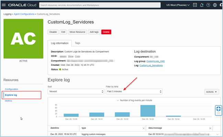
Task: Click the Dec 28, 18:01 chart bar
Action: tap(97, 115)
